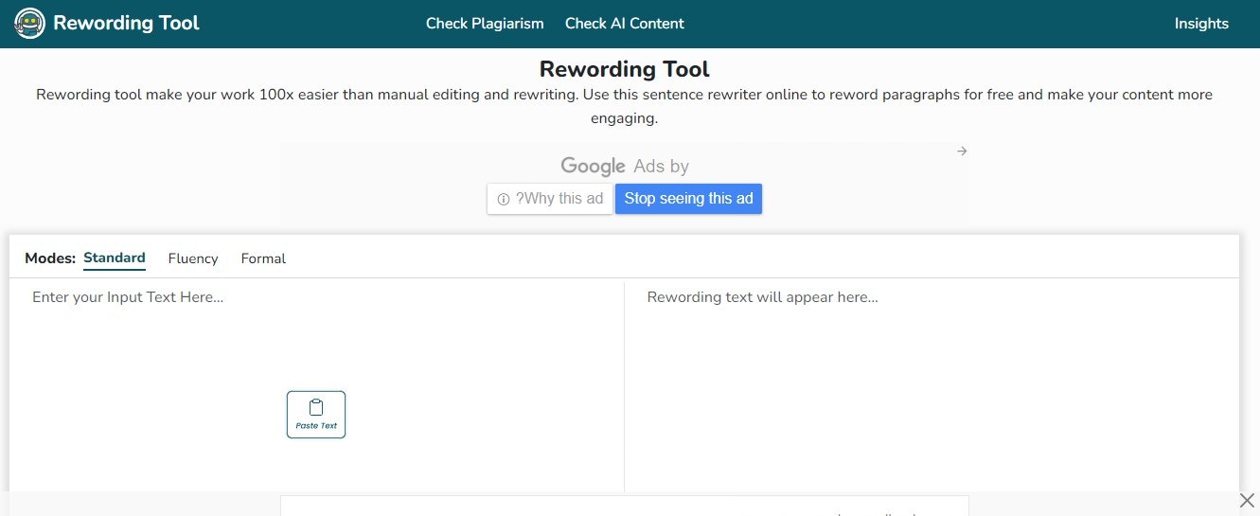Focus the Enter your Input Text area
Screen dimensions: 1260x516
coord(316,386)
